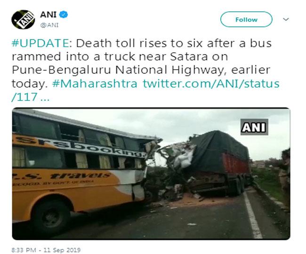
Task: Open the #UPDATE hashtag
Action: tap(40, 43)
